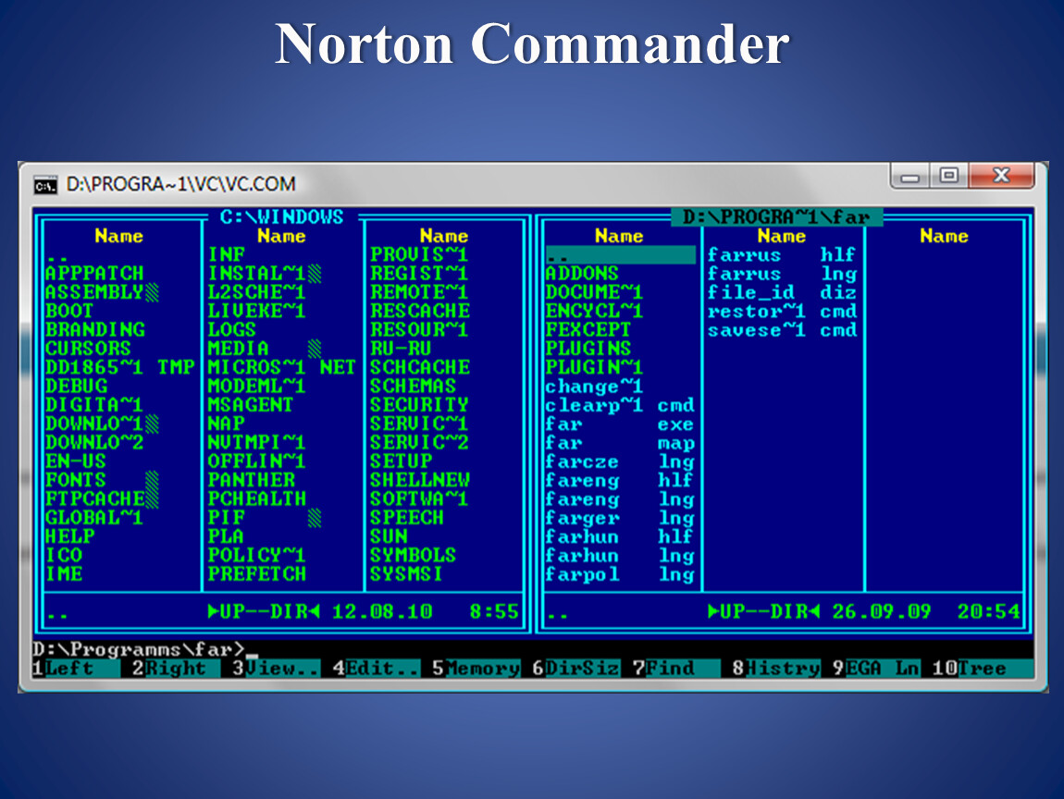Click the 8 Histry function key

click(x=775, y=668)
